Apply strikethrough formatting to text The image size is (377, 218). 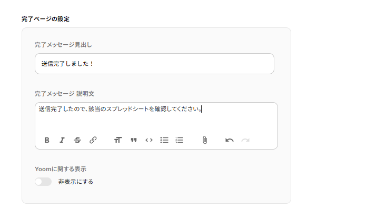point(77,140)
